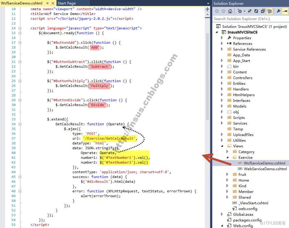Collapse the code block at line 17

(20, 43)
